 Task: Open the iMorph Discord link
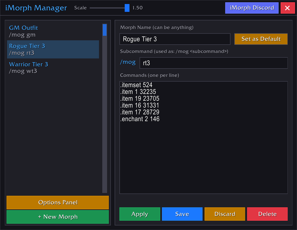coord(252,8)
